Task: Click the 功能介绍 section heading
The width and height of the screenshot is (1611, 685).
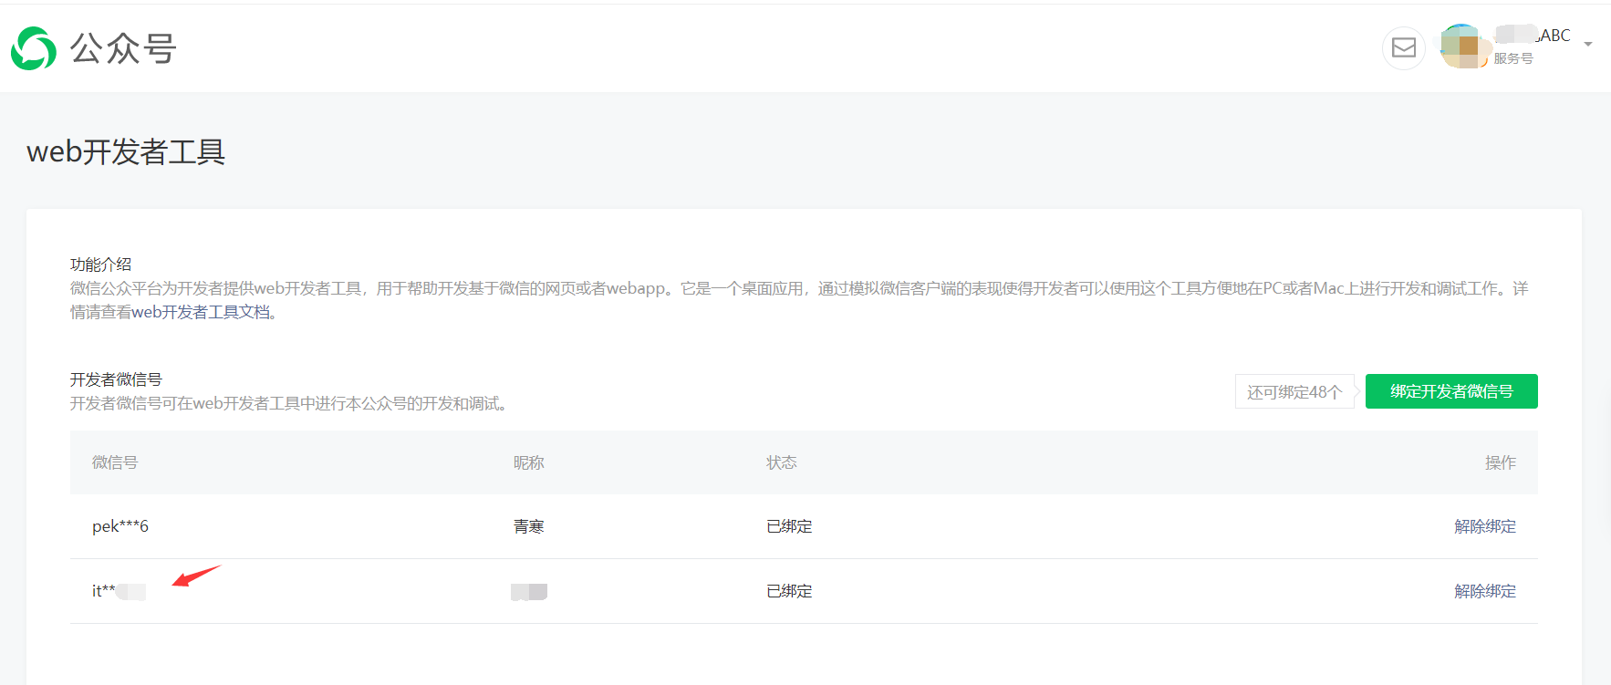Action: pos(101,265)
